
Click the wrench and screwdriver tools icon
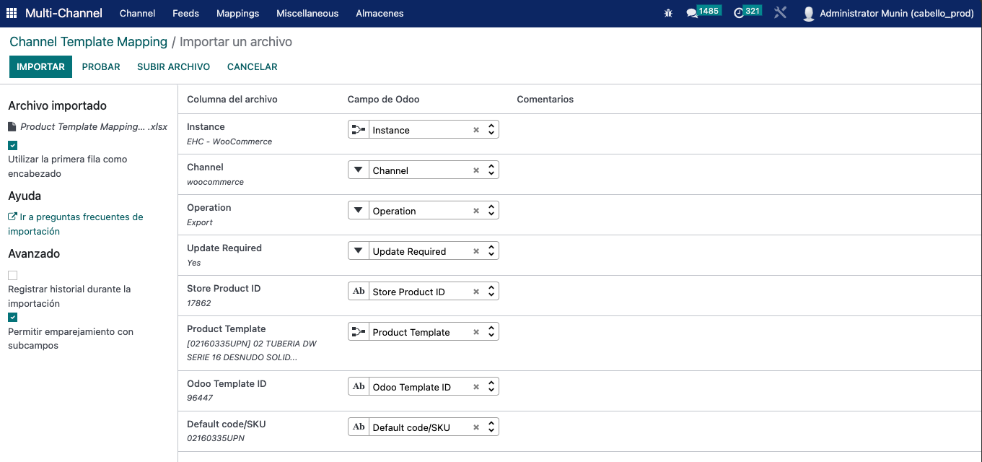coord(780,13)
